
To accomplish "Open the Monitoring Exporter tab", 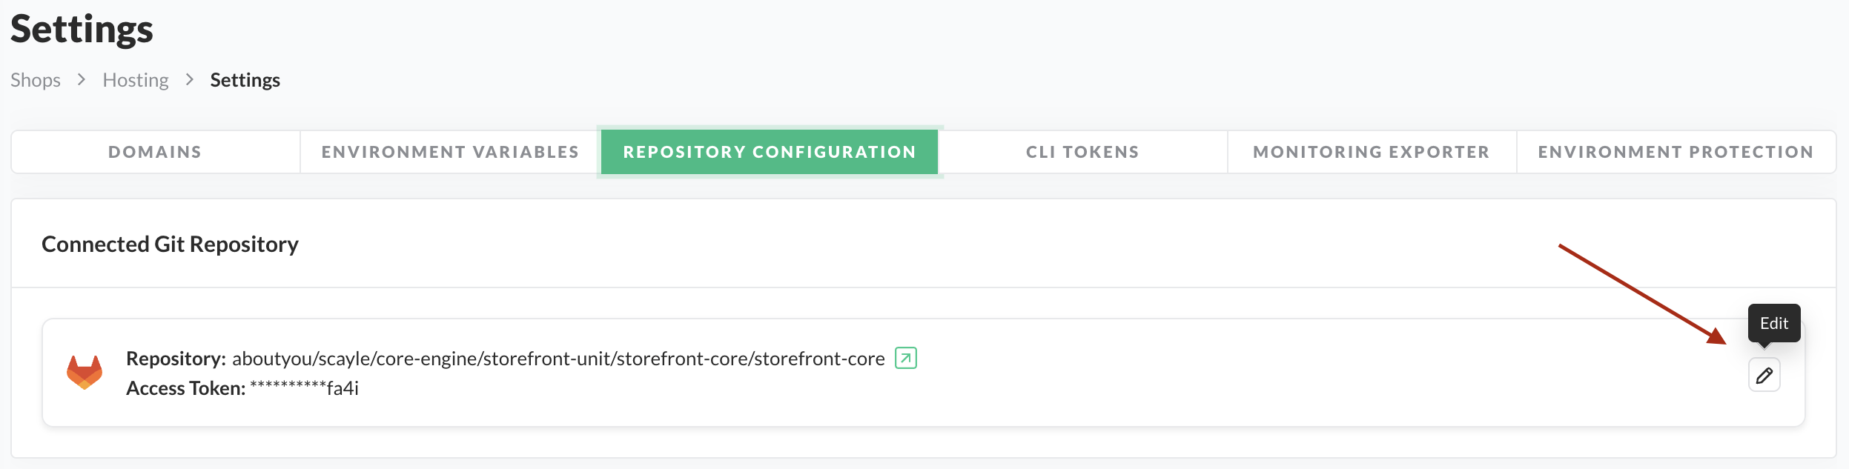I will (x=1371, y=152).
